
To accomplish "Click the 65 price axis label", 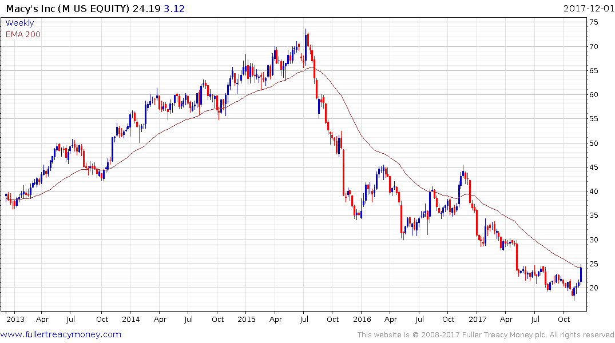I will (594, 71).
